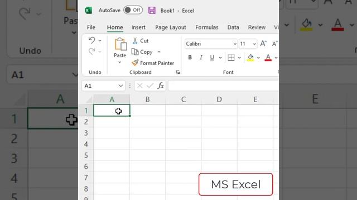The height and width of the screenshot is (200, 357).
Task: Expand the Copy dropdown arrow
Action: (159, 52)
